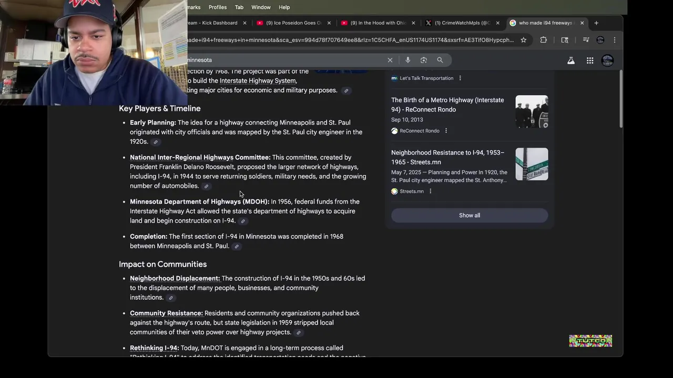Click the source link icon after Early Planning
Image resolution: width=673 pixels, height=378 pixels.
coord(156,142)
